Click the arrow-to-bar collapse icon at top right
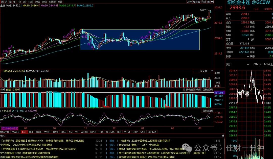This screenshot has height=159, width=273. point(212,2)
